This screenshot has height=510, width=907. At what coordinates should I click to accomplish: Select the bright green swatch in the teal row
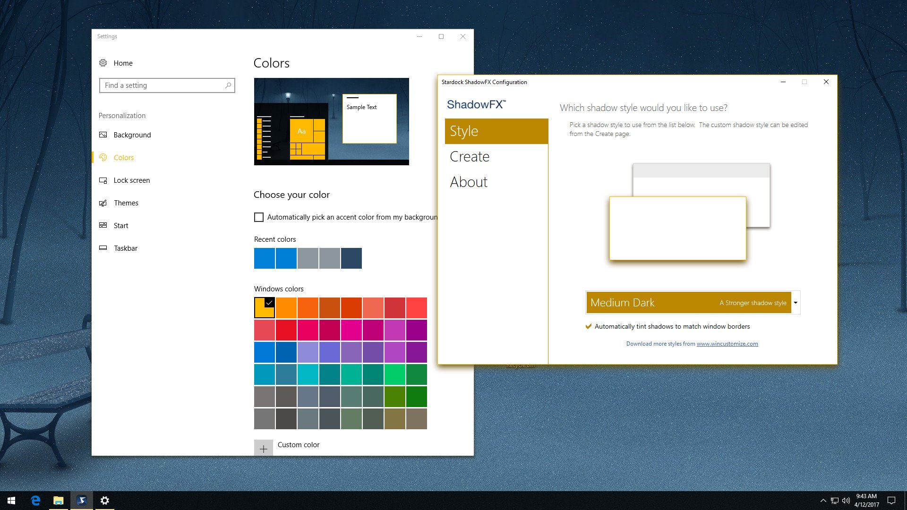394,374
